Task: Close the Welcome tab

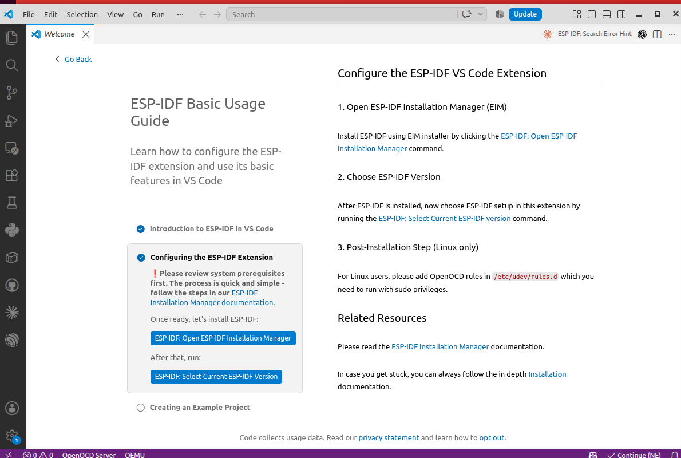Action: 86,34
